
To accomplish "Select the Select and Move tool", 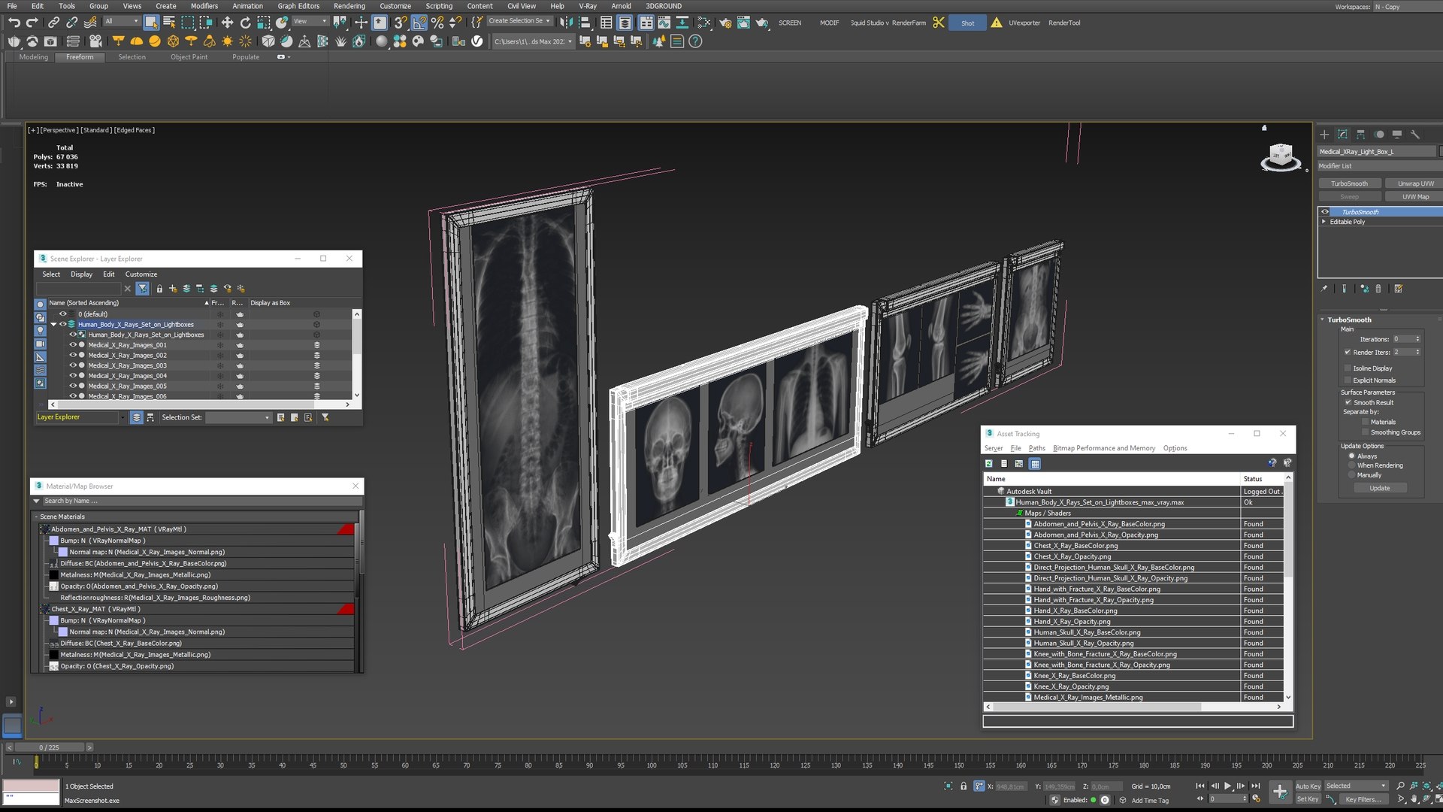I will tap(227, 23).
